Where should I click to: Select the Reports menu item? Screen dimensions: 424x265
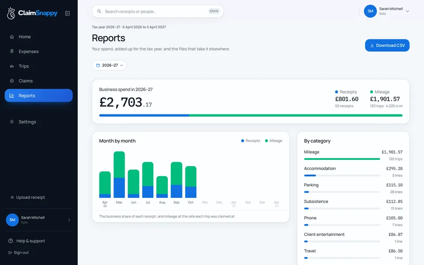tap(39, 95)
